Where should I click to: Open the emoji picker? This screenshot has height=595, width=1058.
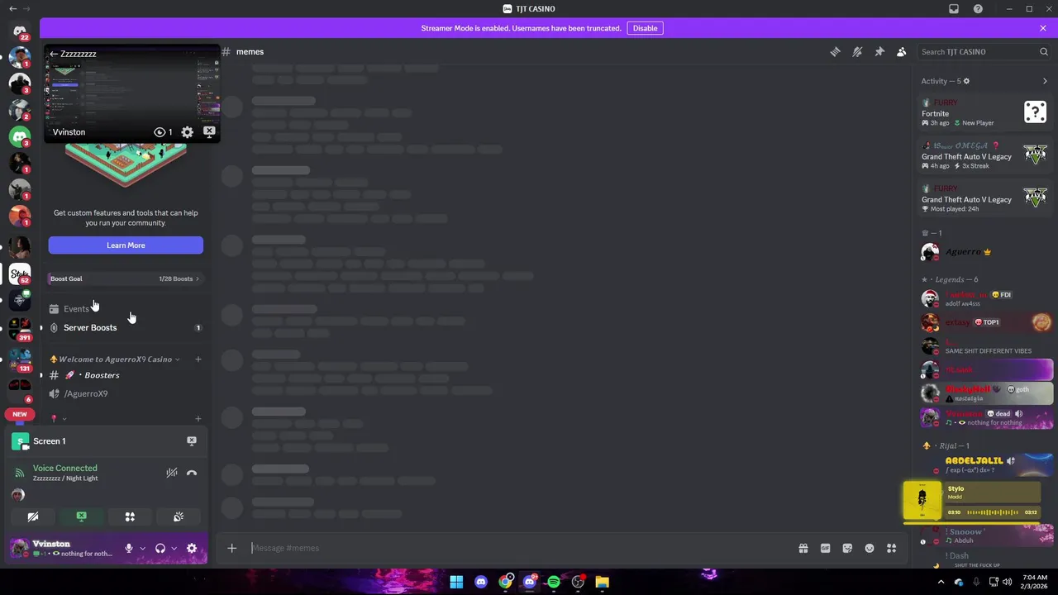point(870,548)
